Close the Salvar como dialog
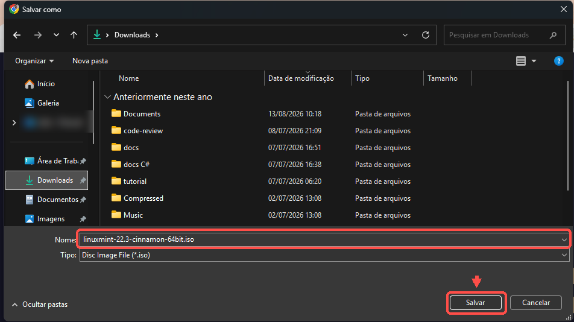Viewport: 574px width, 322px height. coord(564,9)
